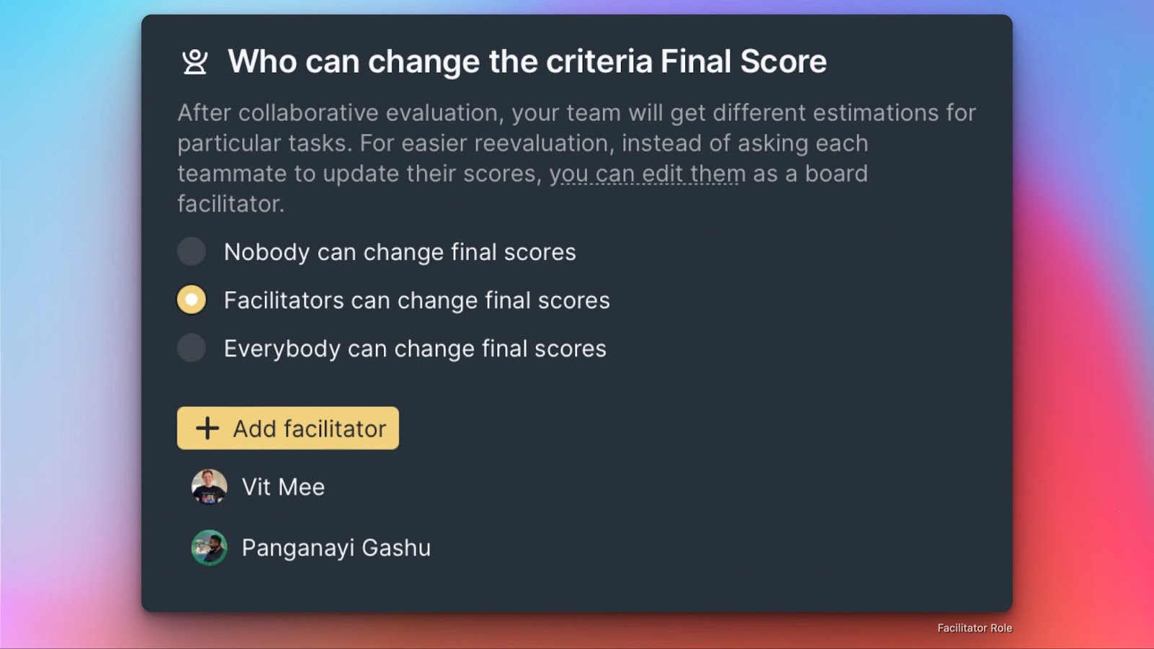Click the Panganayi Gashu name
The image size is (1154, 649).
point(335,548)
